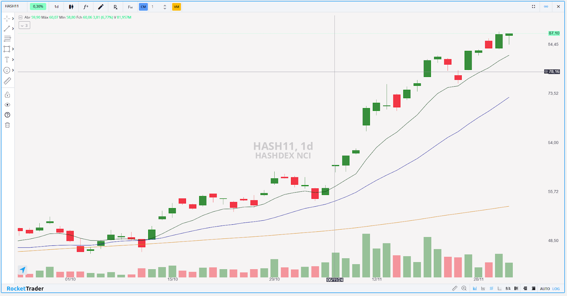
Task: Close the chart panel with X
Action: tap(558, 6)
